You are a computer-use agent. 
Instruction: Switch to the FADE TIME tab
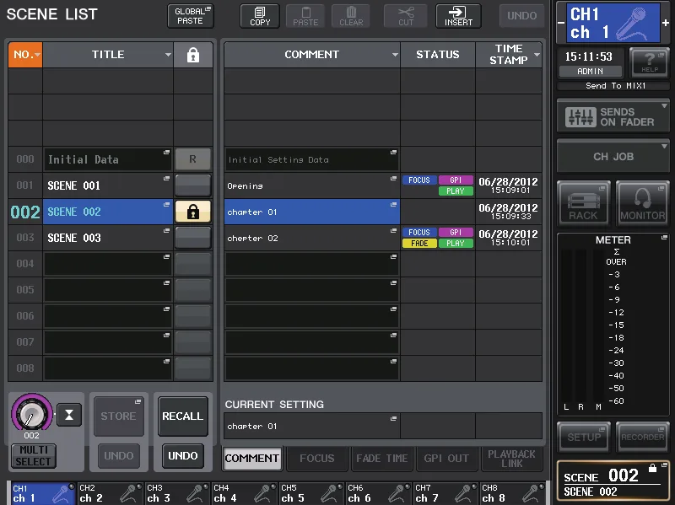coord(382,458)
